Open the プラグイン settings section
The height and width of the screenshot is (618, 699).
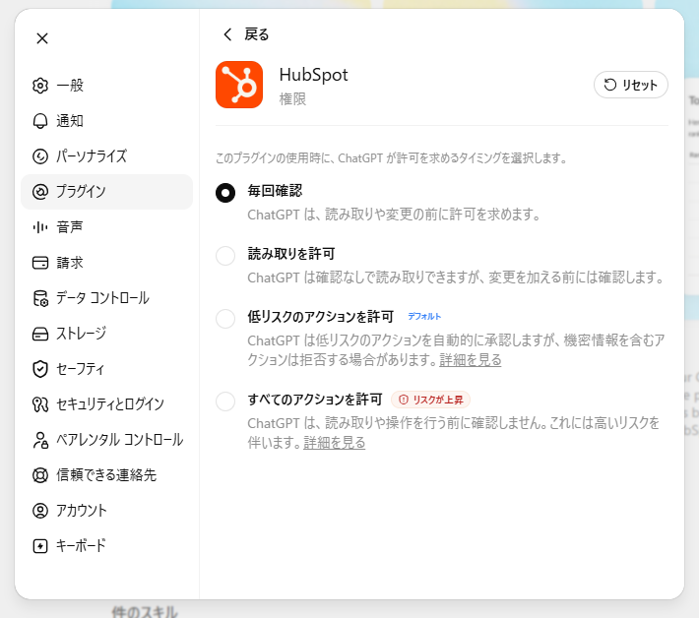click(107, 192)
